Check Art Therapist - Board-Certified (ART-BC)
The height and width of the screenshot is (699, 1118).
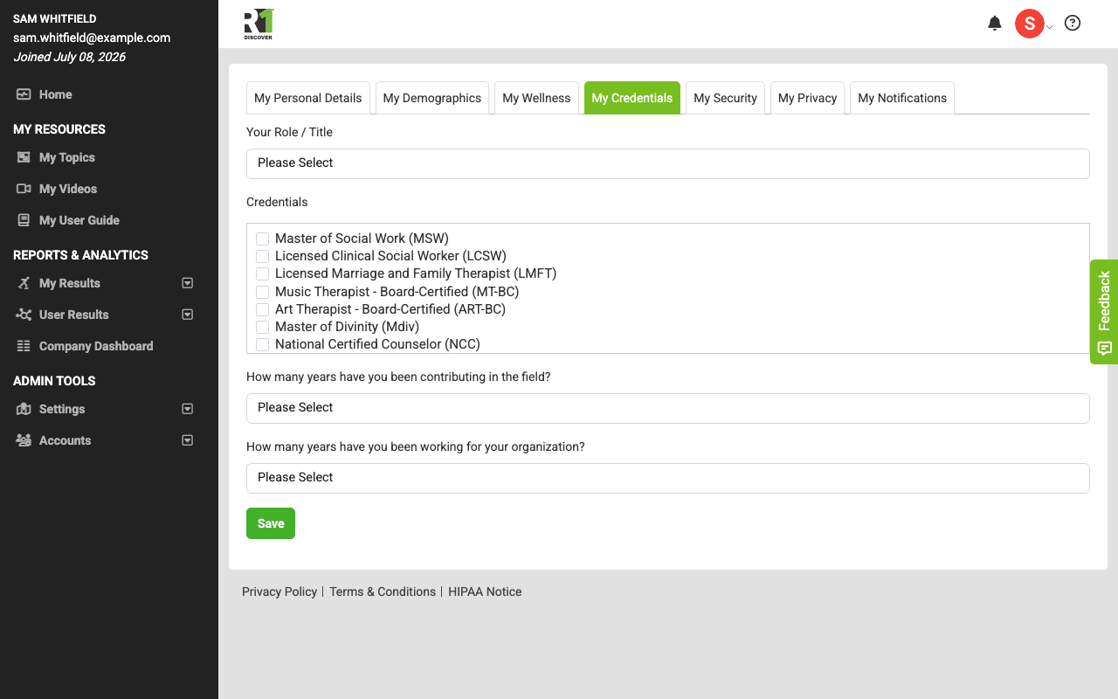pyautogui.click(x=262, y=309)
